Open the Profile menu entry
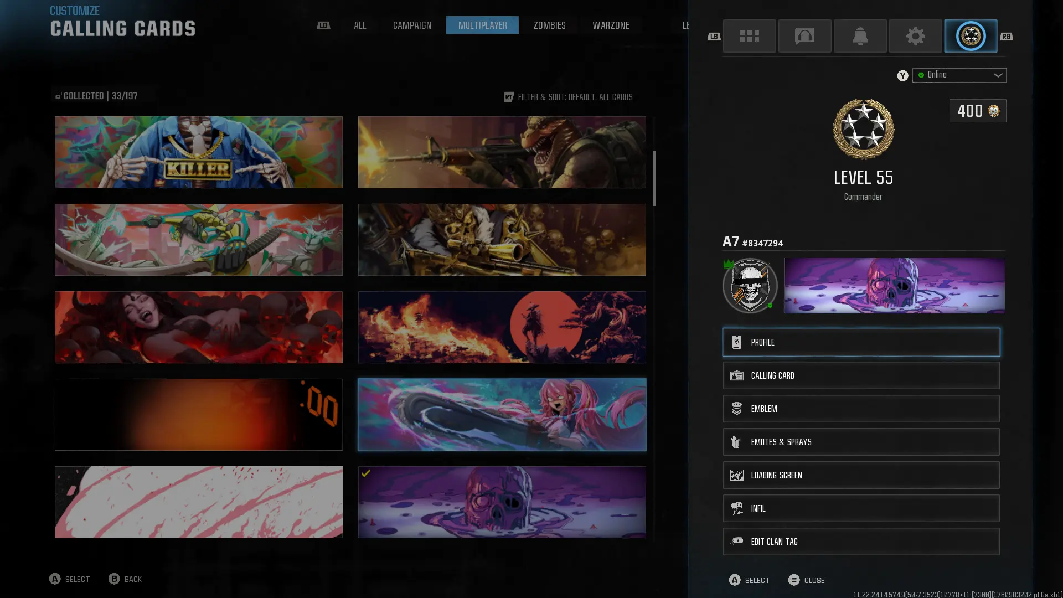Screen dimensions: 1063x598 [861, 342]
